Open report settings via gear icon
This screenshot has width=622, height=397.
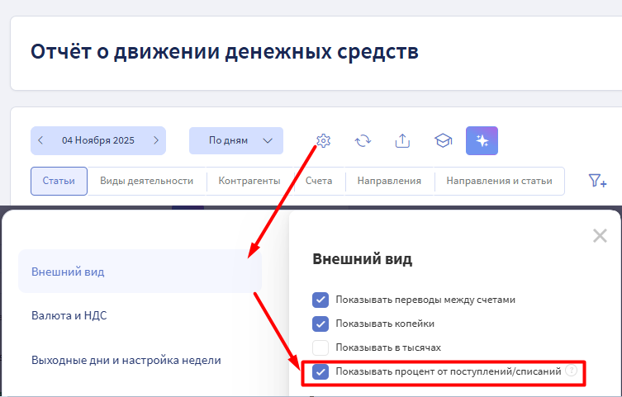(x=323, y=140)
